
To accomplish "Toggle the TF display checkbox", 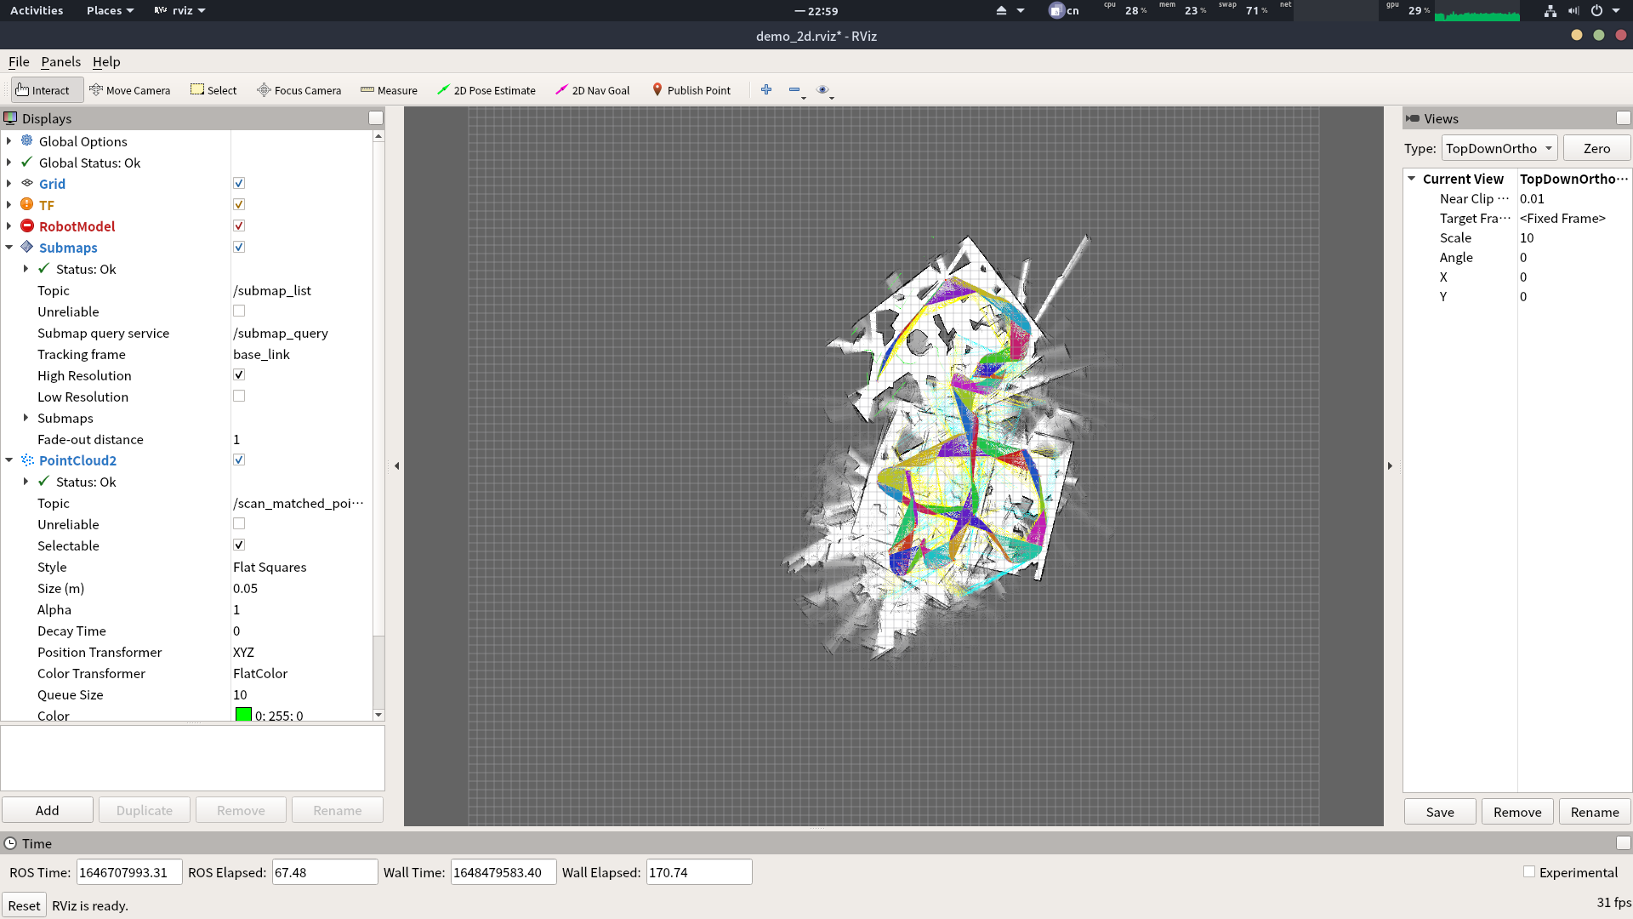I will point(239,204).
